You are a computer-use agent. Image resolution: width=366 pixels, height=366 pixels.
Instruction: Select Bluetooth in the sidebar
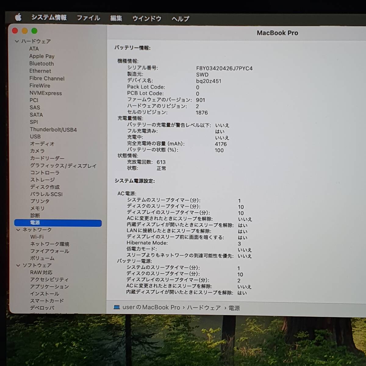41,63
